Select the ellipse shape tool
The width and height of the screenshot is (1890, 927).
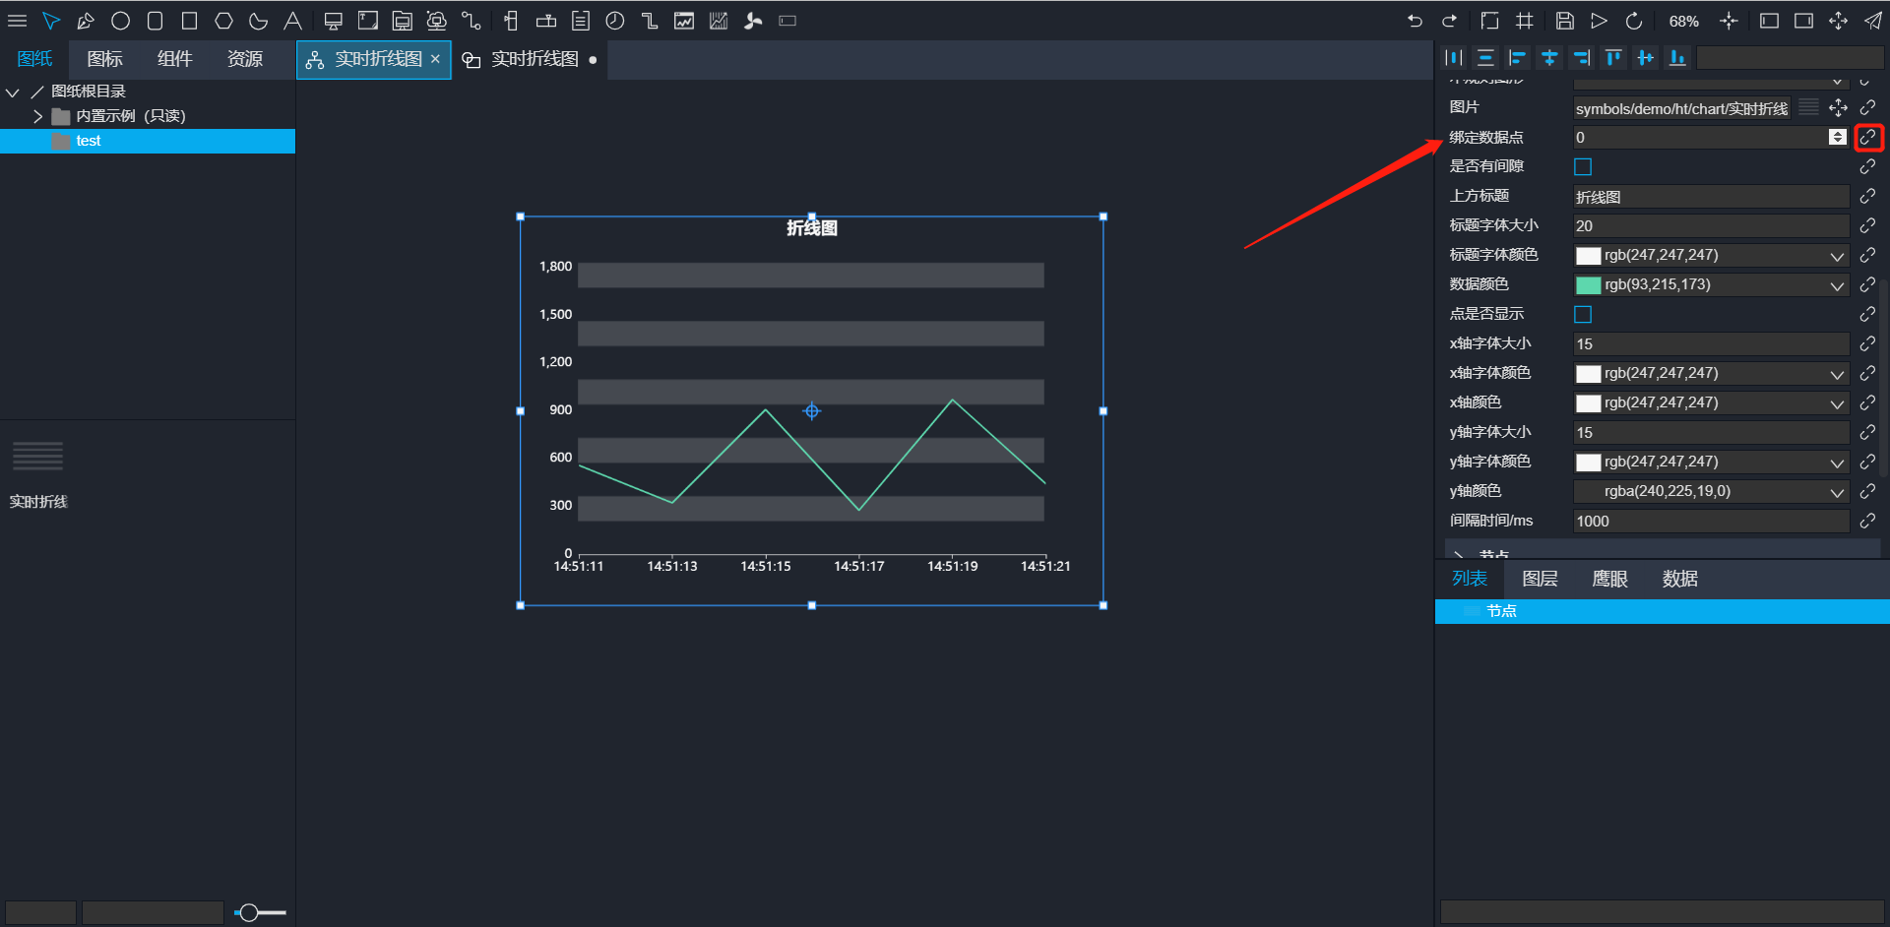(x=120, y=21)
